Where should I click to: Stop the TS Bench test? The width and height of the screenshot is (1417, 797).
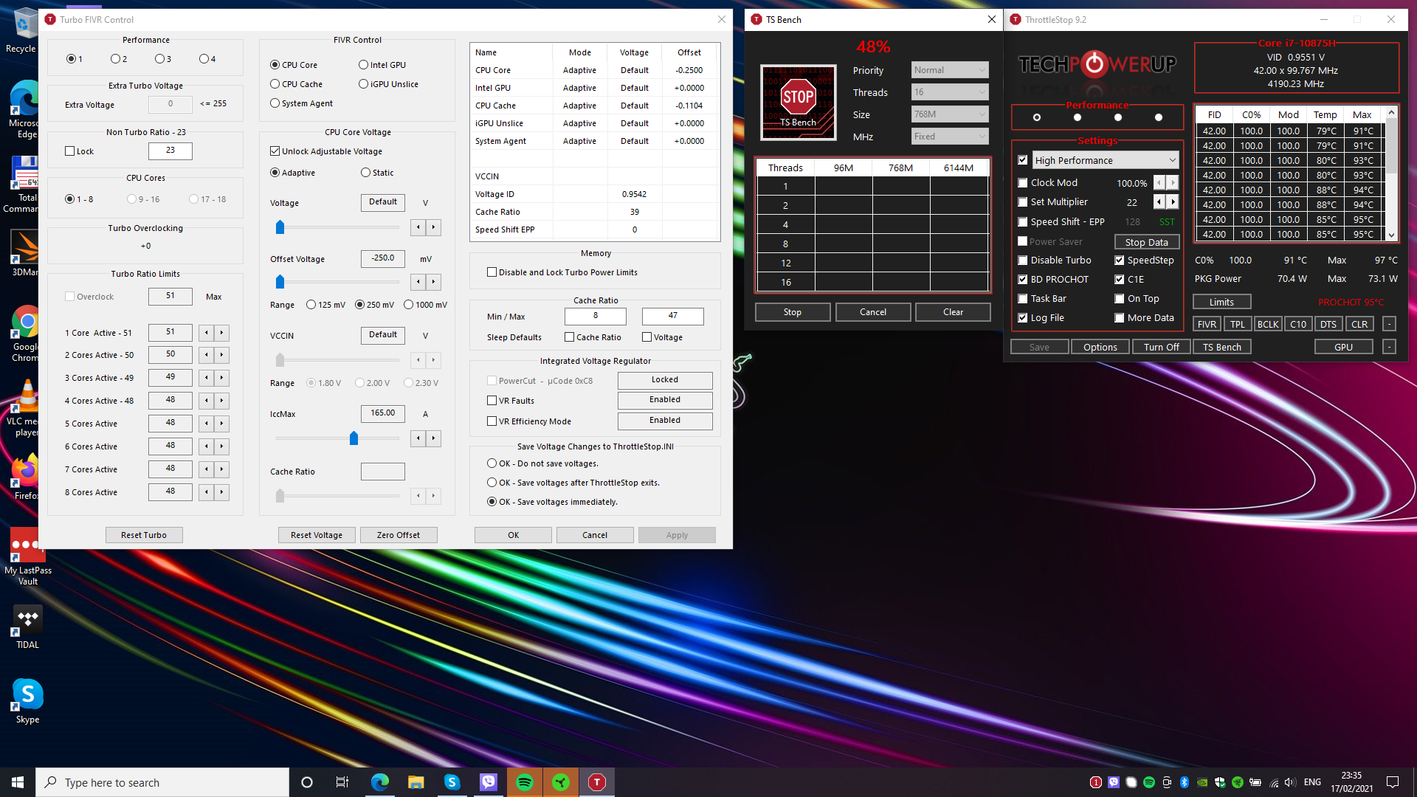793,312
